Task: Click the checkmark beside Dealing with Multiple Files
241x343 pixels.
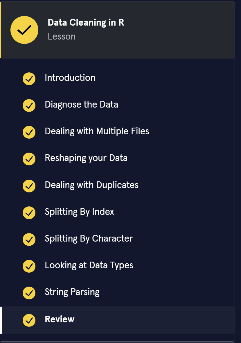Action: (x=29, y=132)
